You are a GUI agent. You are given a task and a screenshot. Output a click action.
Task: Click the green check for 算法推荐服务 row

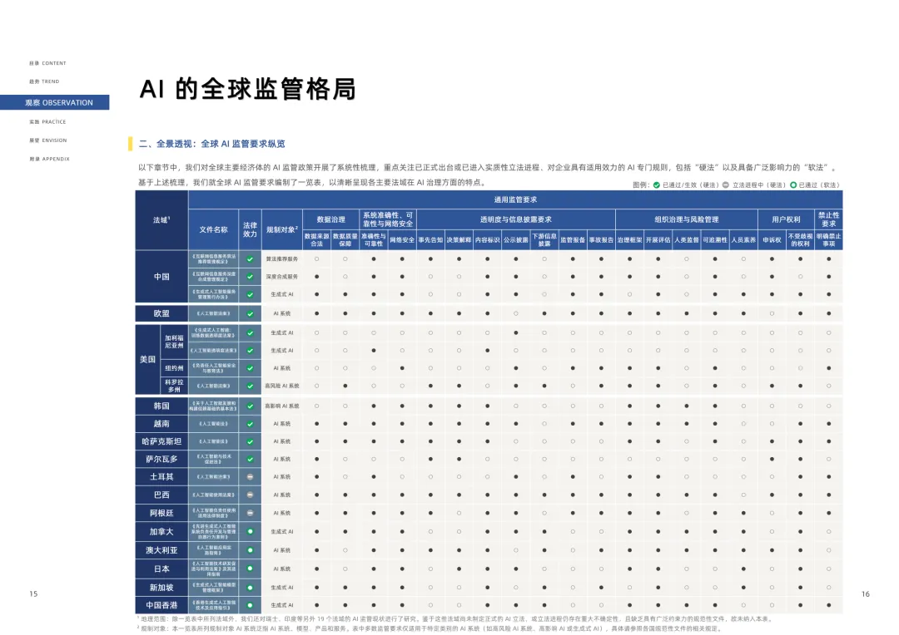[x=250, y=258]
